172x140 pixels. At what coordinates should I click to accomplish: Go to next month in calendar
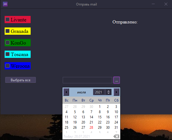(116, 92)
